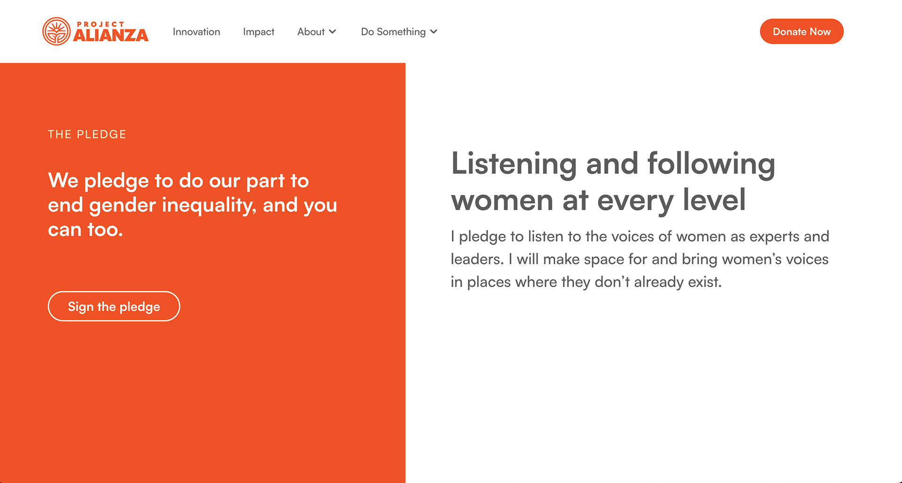Click the 'women's voices' phrase in paragraph

(775, 259)
